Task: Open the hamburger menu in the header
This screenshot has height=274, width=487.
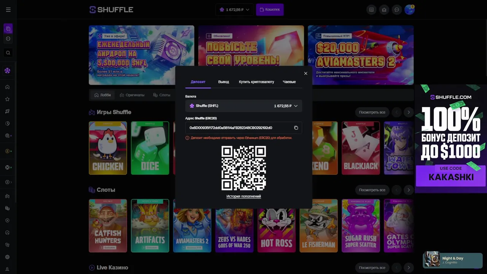Action: pos(8,10)
